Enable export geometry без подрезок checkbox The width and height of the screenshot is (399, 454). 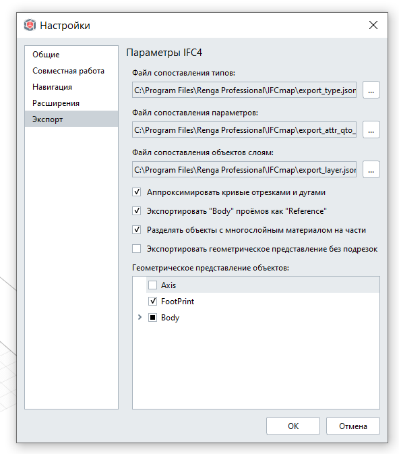[137, 249]
